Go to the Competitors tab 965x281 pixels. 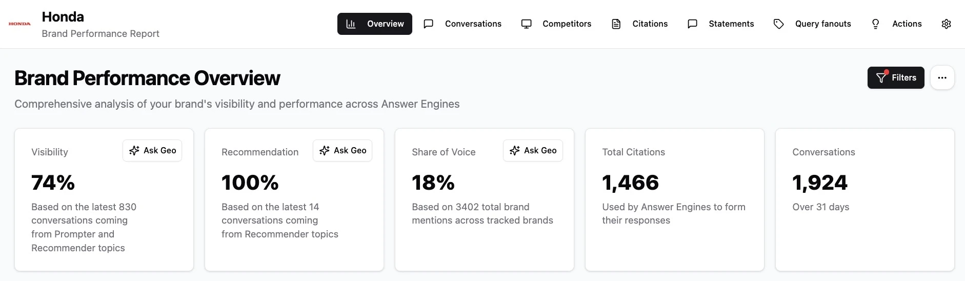[x=556, y=24]
